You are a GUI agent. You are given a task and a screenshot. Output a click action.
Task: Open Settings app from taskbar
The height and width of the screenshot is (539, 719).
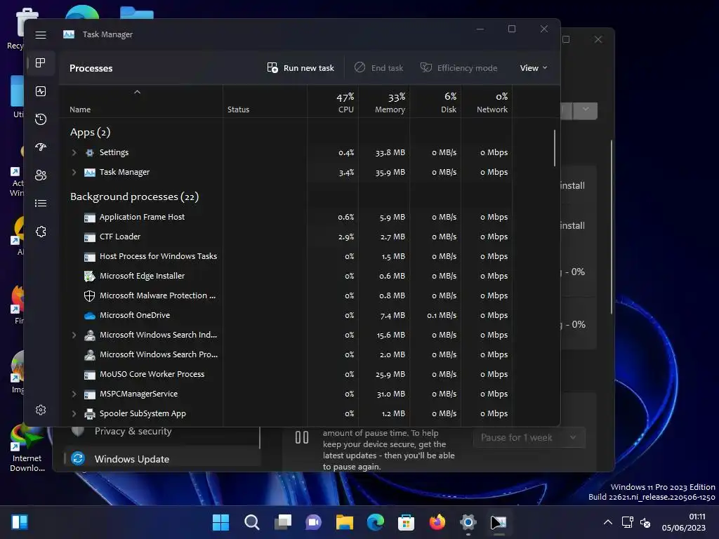point(468,522)
